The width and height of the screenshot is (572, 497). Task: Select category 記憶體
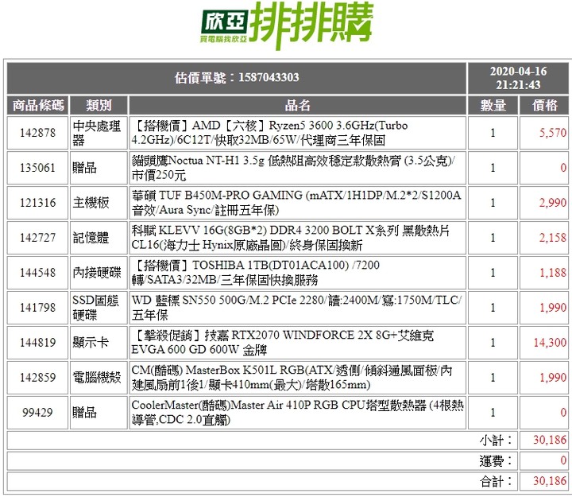point(91,238)
